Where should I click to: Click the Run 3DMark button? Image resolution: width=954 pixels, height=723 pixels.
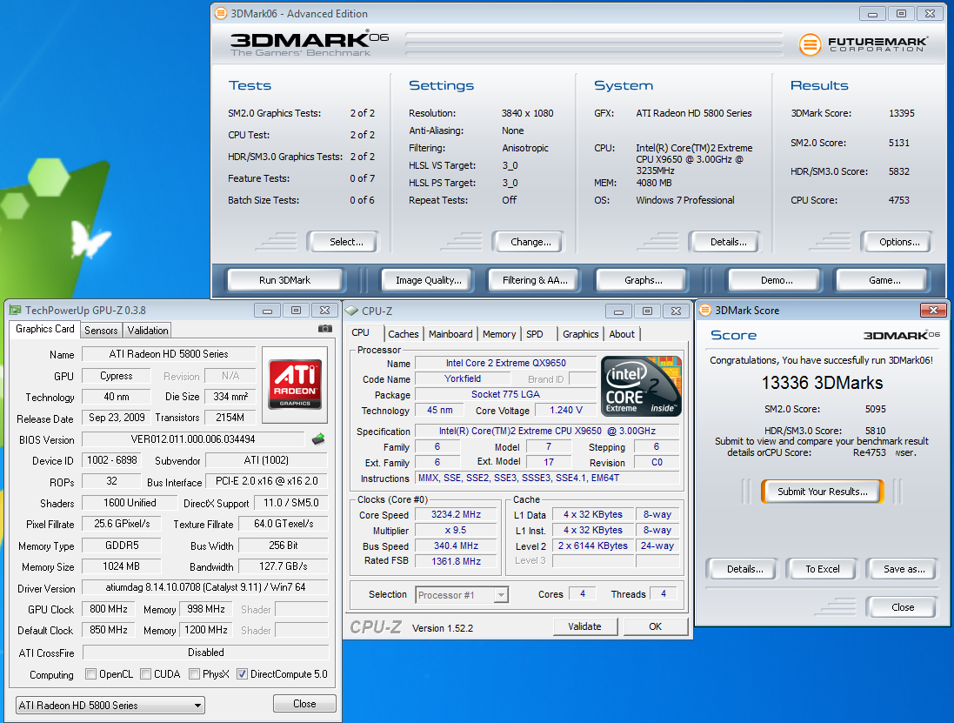(284, 280)
